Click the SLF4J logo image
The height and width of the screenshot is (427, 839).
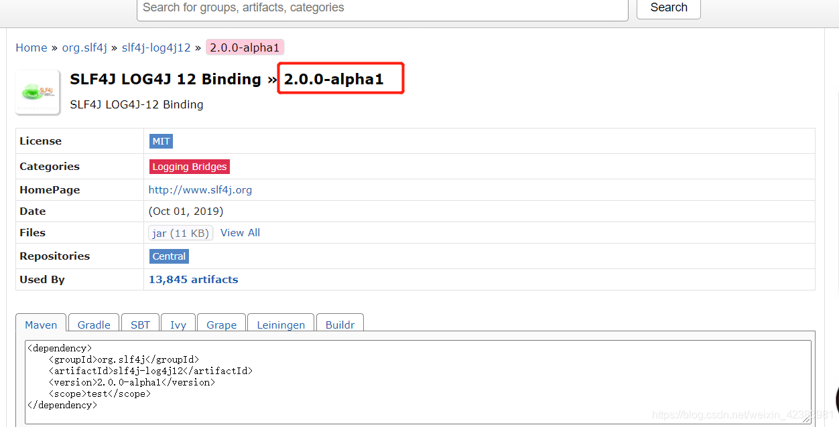tap(38, 92)
